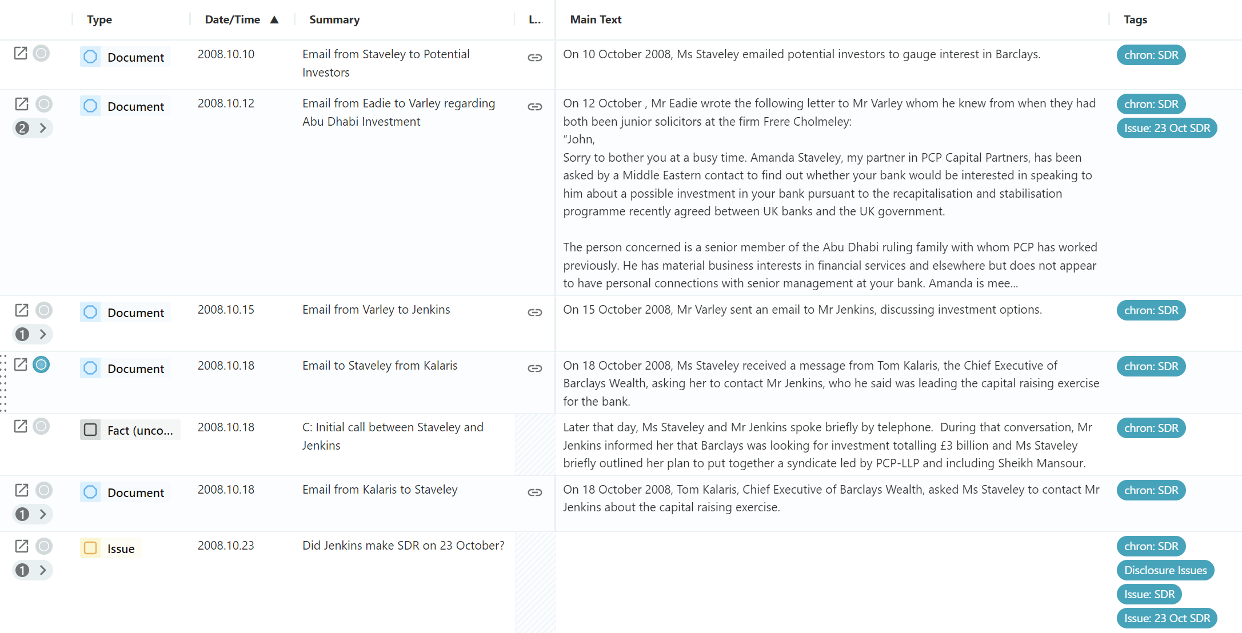Viewport: 1242px width, 633px height.
Task: Click link icon for Eadie to Varley email
Action: [535, 107]
